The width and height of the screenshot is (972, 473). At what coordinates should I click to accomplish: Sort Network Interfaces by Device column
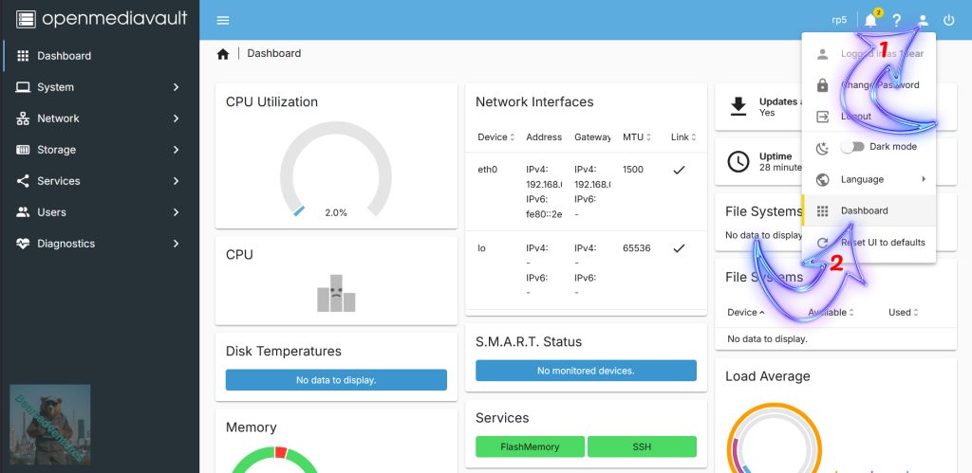click(495, 137)
